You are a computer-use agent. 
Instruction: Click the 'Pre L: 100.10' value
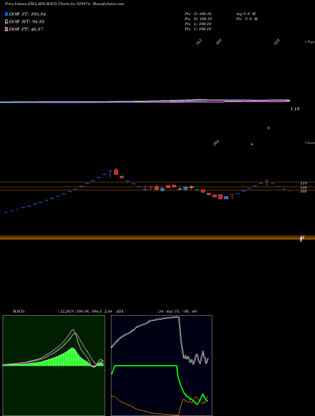point(198,24)
